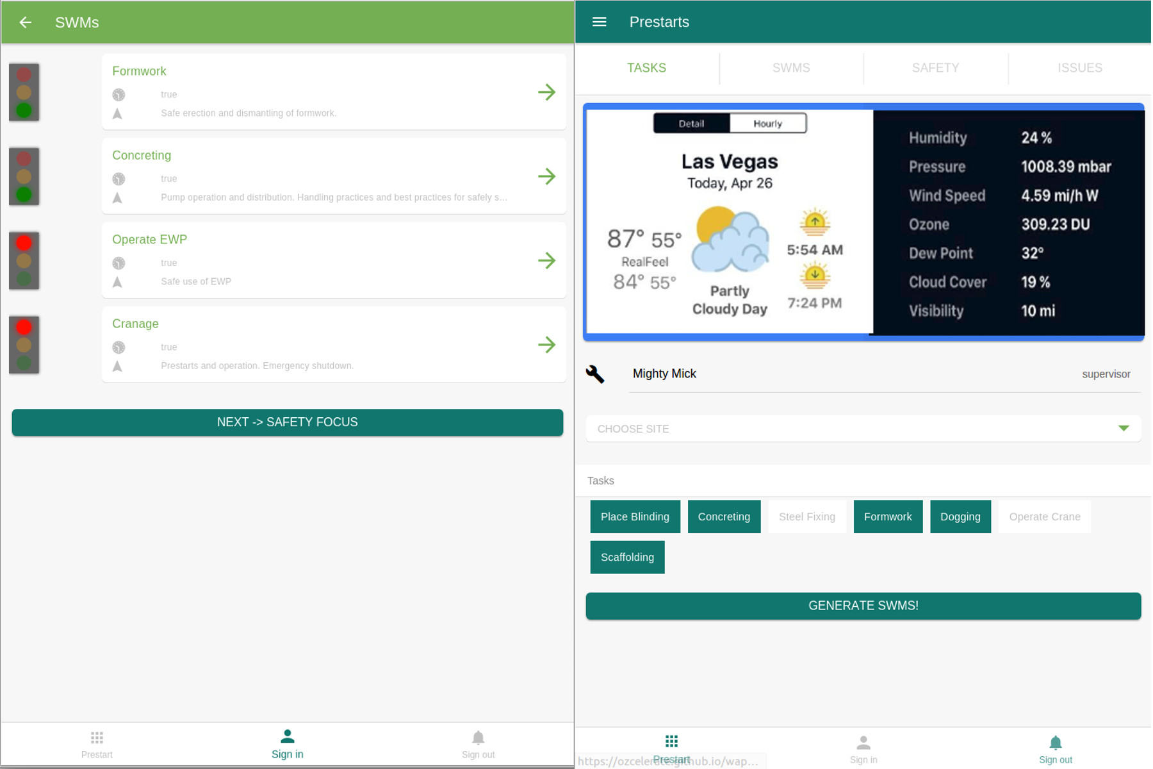
Task: Select the Issues tab
Action: pyautogui.click(x=1079, y=68)
